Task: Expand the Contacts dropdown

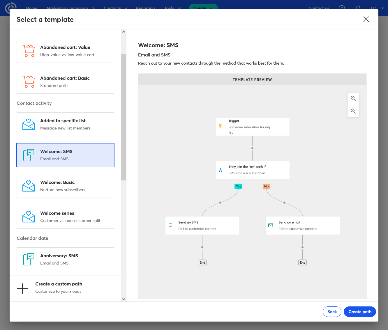Action: pyautogui.click(x=115, y=8)
